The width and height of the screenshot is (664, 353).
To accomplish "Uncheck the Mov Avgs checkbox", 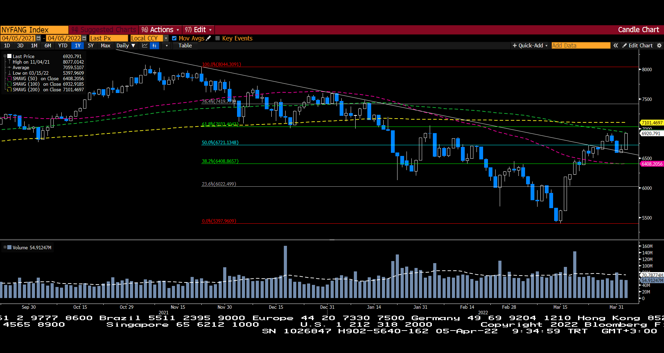I will pos(174,38).
